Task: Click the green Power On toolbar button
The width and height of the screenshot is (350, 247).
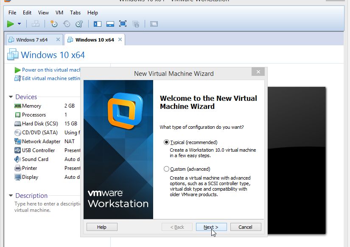Action: click(10, 24)
